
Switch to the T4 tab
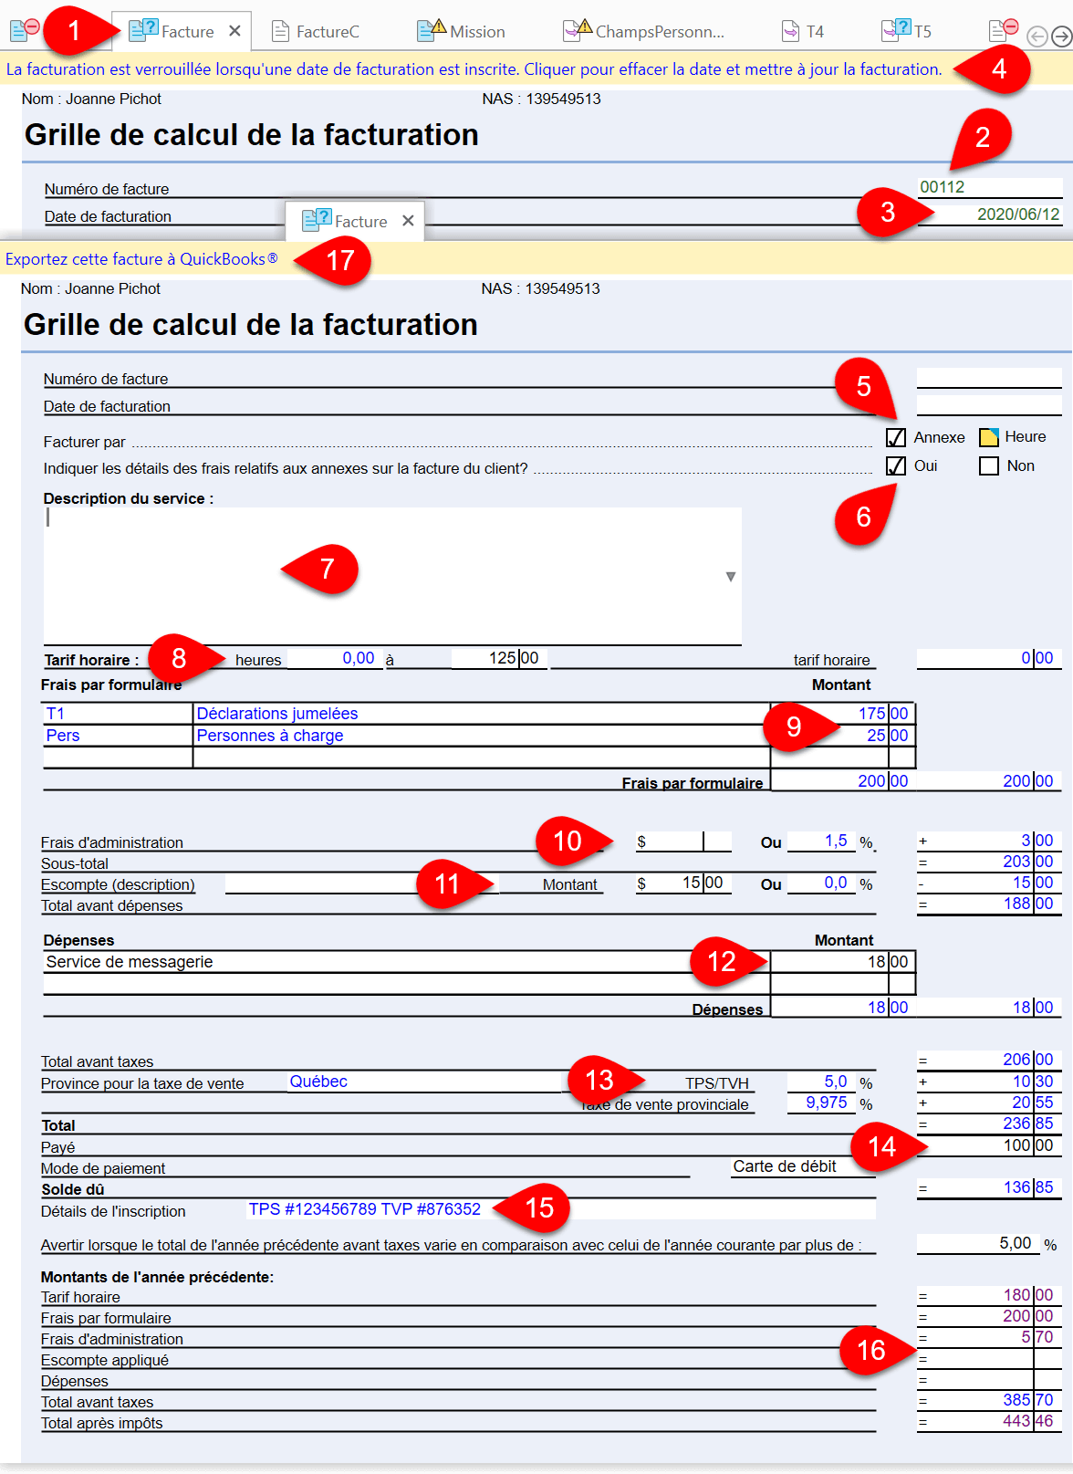coord(803,32)
